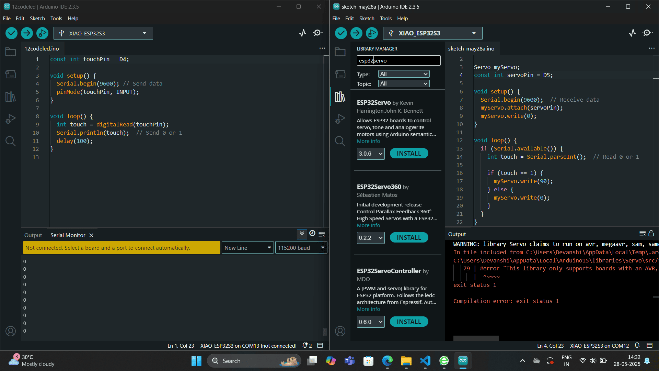Clear Output panel in sketch_may28a window
This screenshot has width=659, height=371.
(x=643, y=234)
